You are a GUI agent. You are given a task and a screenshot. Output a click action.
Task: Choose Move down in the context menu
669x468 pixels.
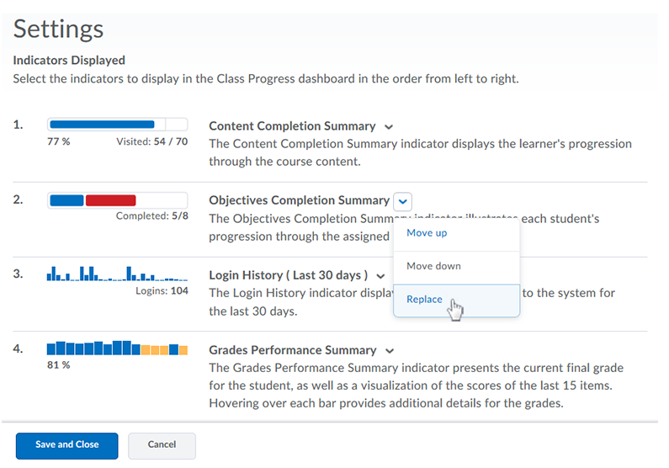[433, 266]
